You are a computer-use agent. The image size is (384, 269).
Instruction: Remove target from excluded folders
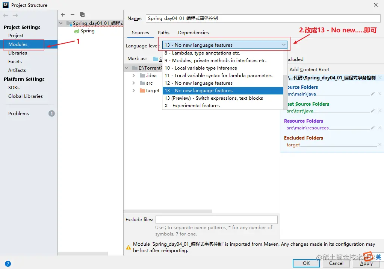(379, 144)
